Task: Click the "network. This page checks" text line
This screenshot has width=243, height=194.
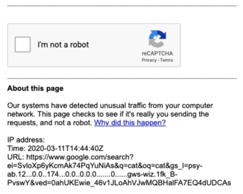Action: [x=108, y=114]
